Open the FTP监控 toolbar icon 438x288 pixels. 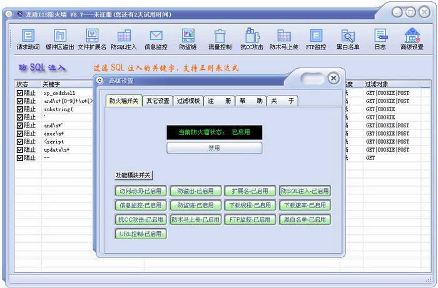tap(316, 39)
